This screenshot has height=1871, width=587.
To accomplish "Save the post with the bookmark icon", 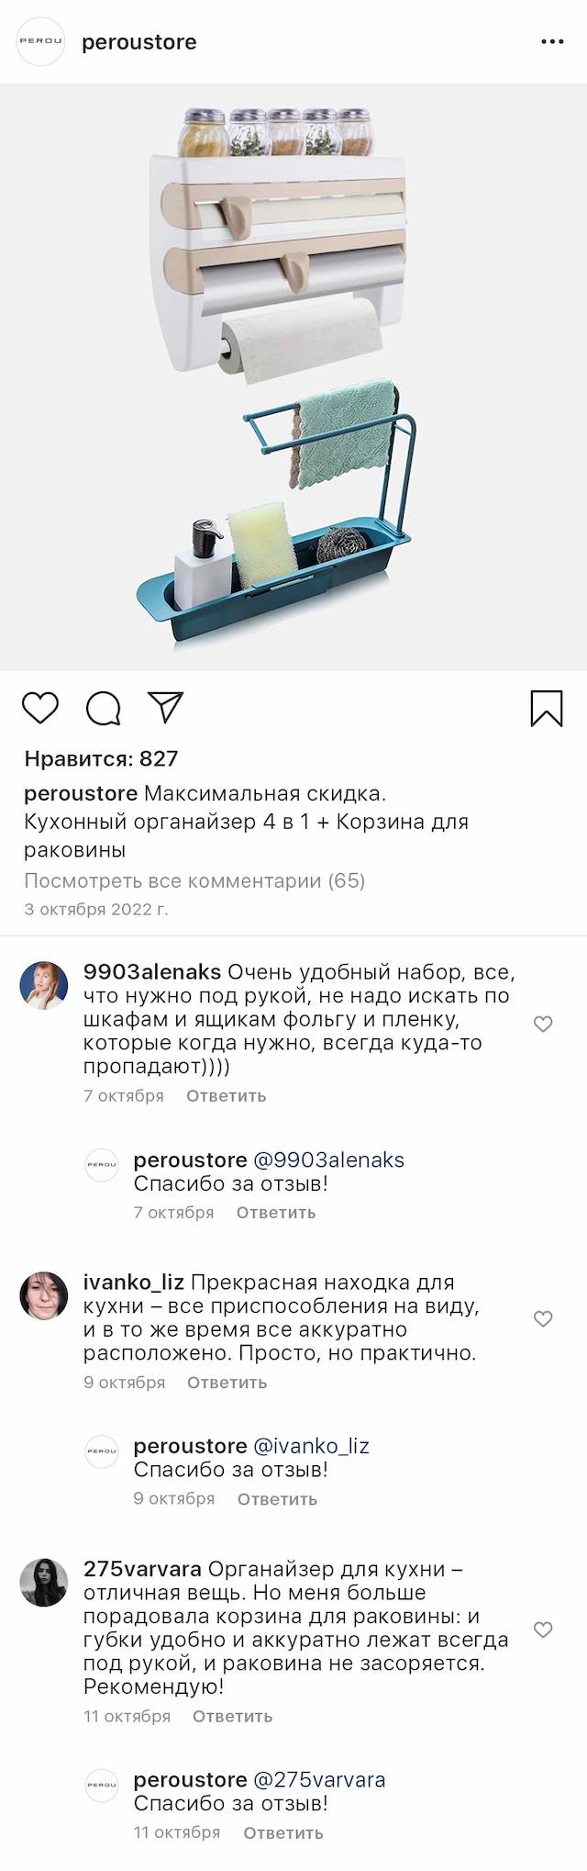I will (547, 708).
